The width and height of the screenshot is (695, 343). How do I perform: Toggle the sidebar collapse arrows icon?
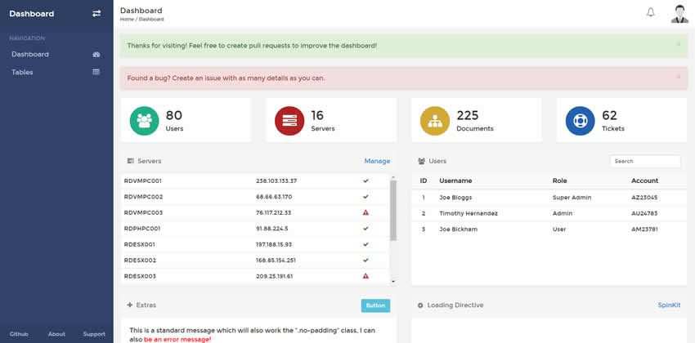(x=96, y=13)
